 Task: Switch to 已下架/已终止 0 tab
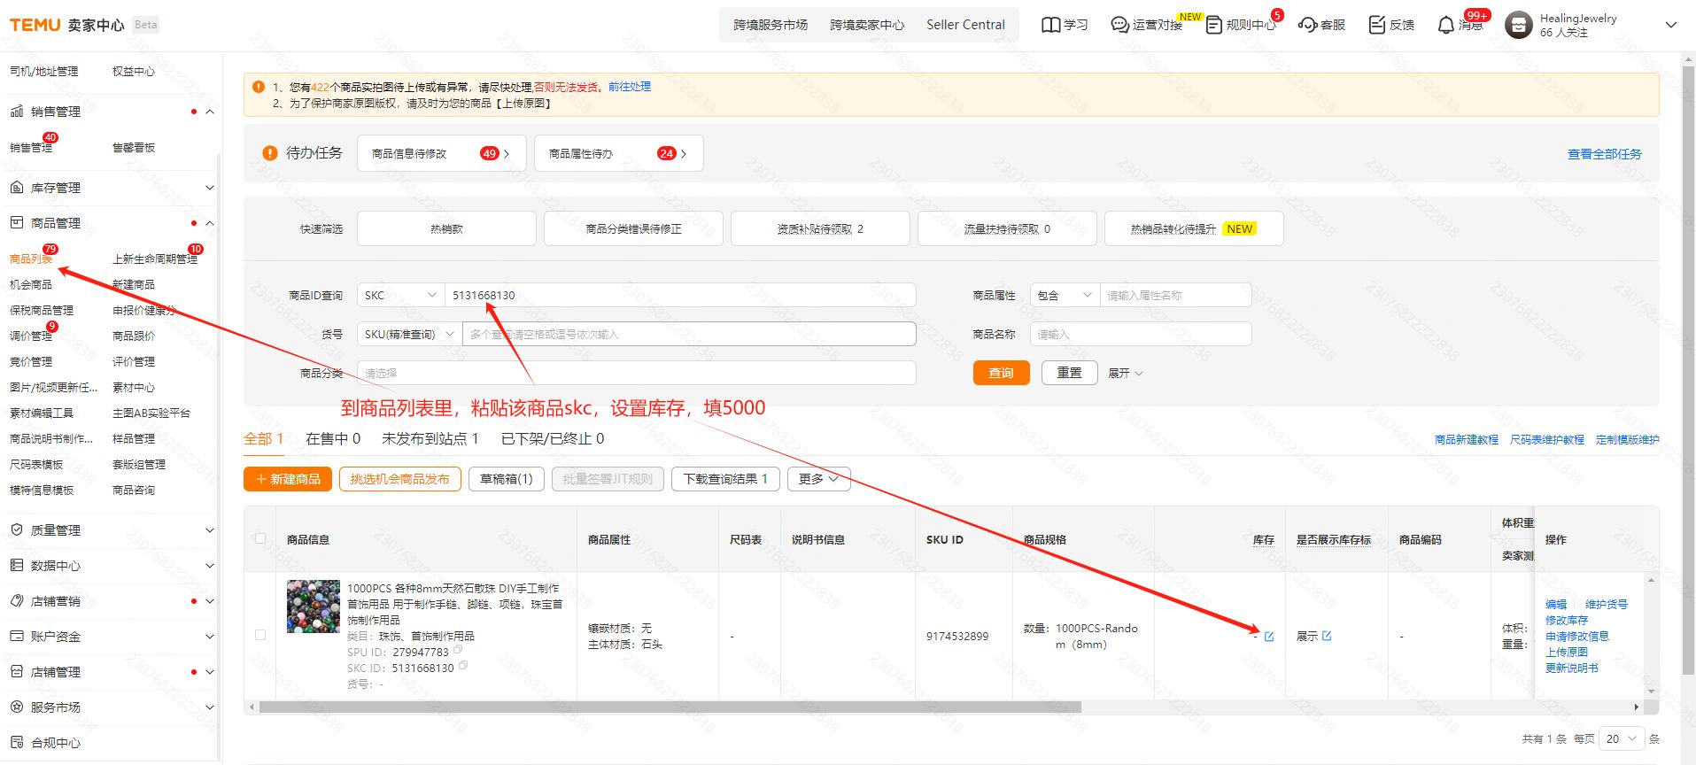[x=553, y=438]
